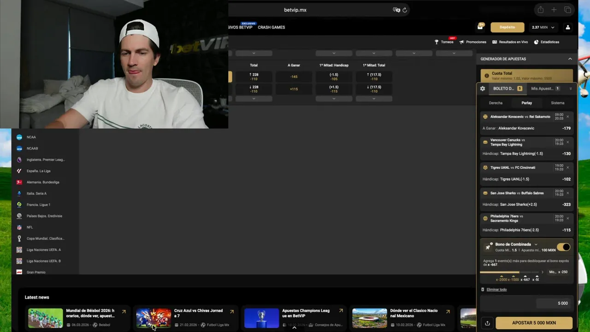Image resolution: width=590 pixels, height=332 pixels.
Task: Open Estadísticas pie chart link
Action: (547, 42)
